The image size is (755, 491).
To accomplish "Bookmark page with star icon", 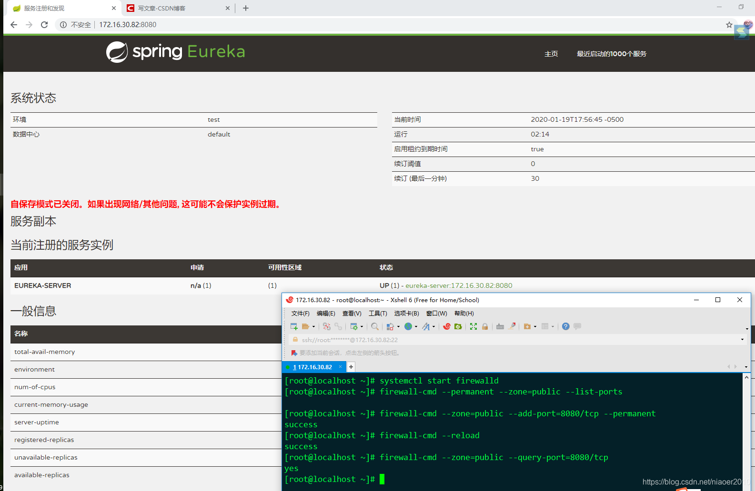I will point(729,25).
